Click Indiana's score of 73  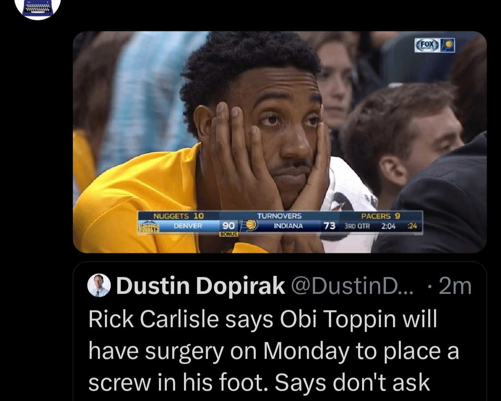[330, 226]
